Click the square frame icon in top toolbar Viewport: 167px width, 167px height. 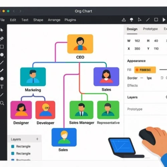click(156, 20)
